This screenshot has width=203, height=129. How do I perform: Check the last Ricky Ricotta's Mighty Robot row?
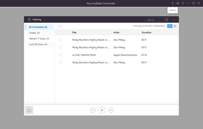(x=60, y=62)
